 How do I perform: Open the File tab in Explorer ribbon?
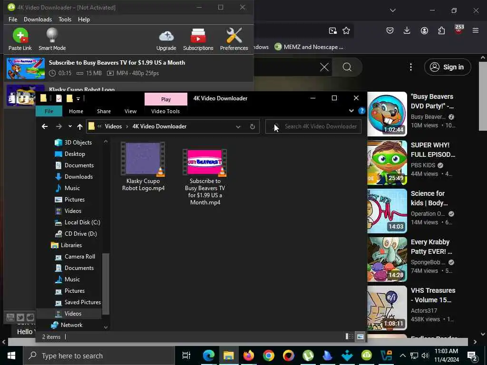[49, 111]
